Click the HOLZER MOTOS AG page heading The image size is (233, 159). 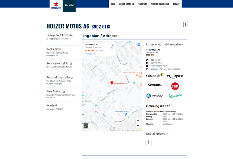68,26
